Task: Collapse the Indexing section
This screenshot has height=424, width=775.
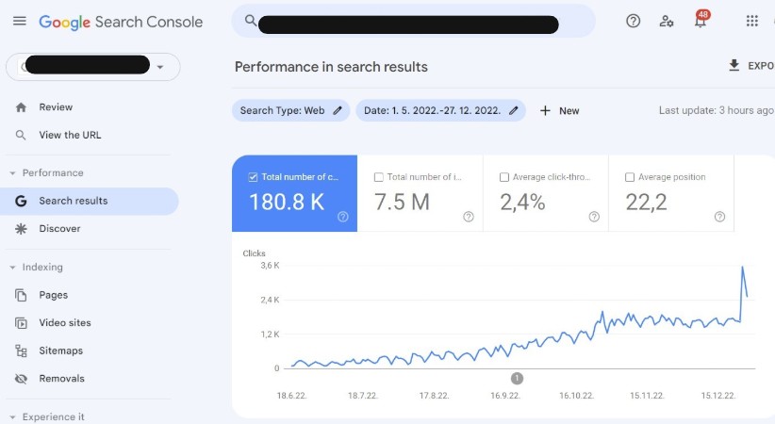Action: [x=12, y=268]
